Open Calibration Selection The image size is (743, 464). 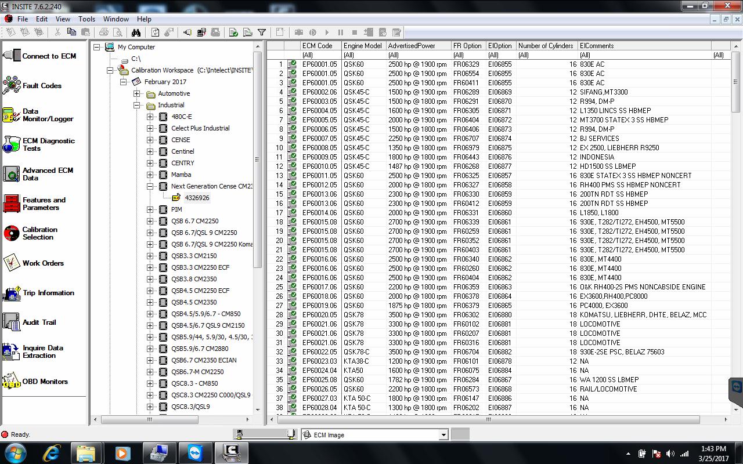[31, 233]
